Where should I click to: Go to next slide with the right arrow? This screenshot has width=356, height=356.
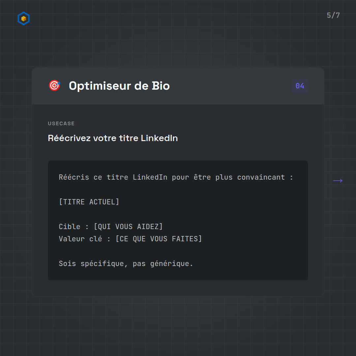point(338,181)
